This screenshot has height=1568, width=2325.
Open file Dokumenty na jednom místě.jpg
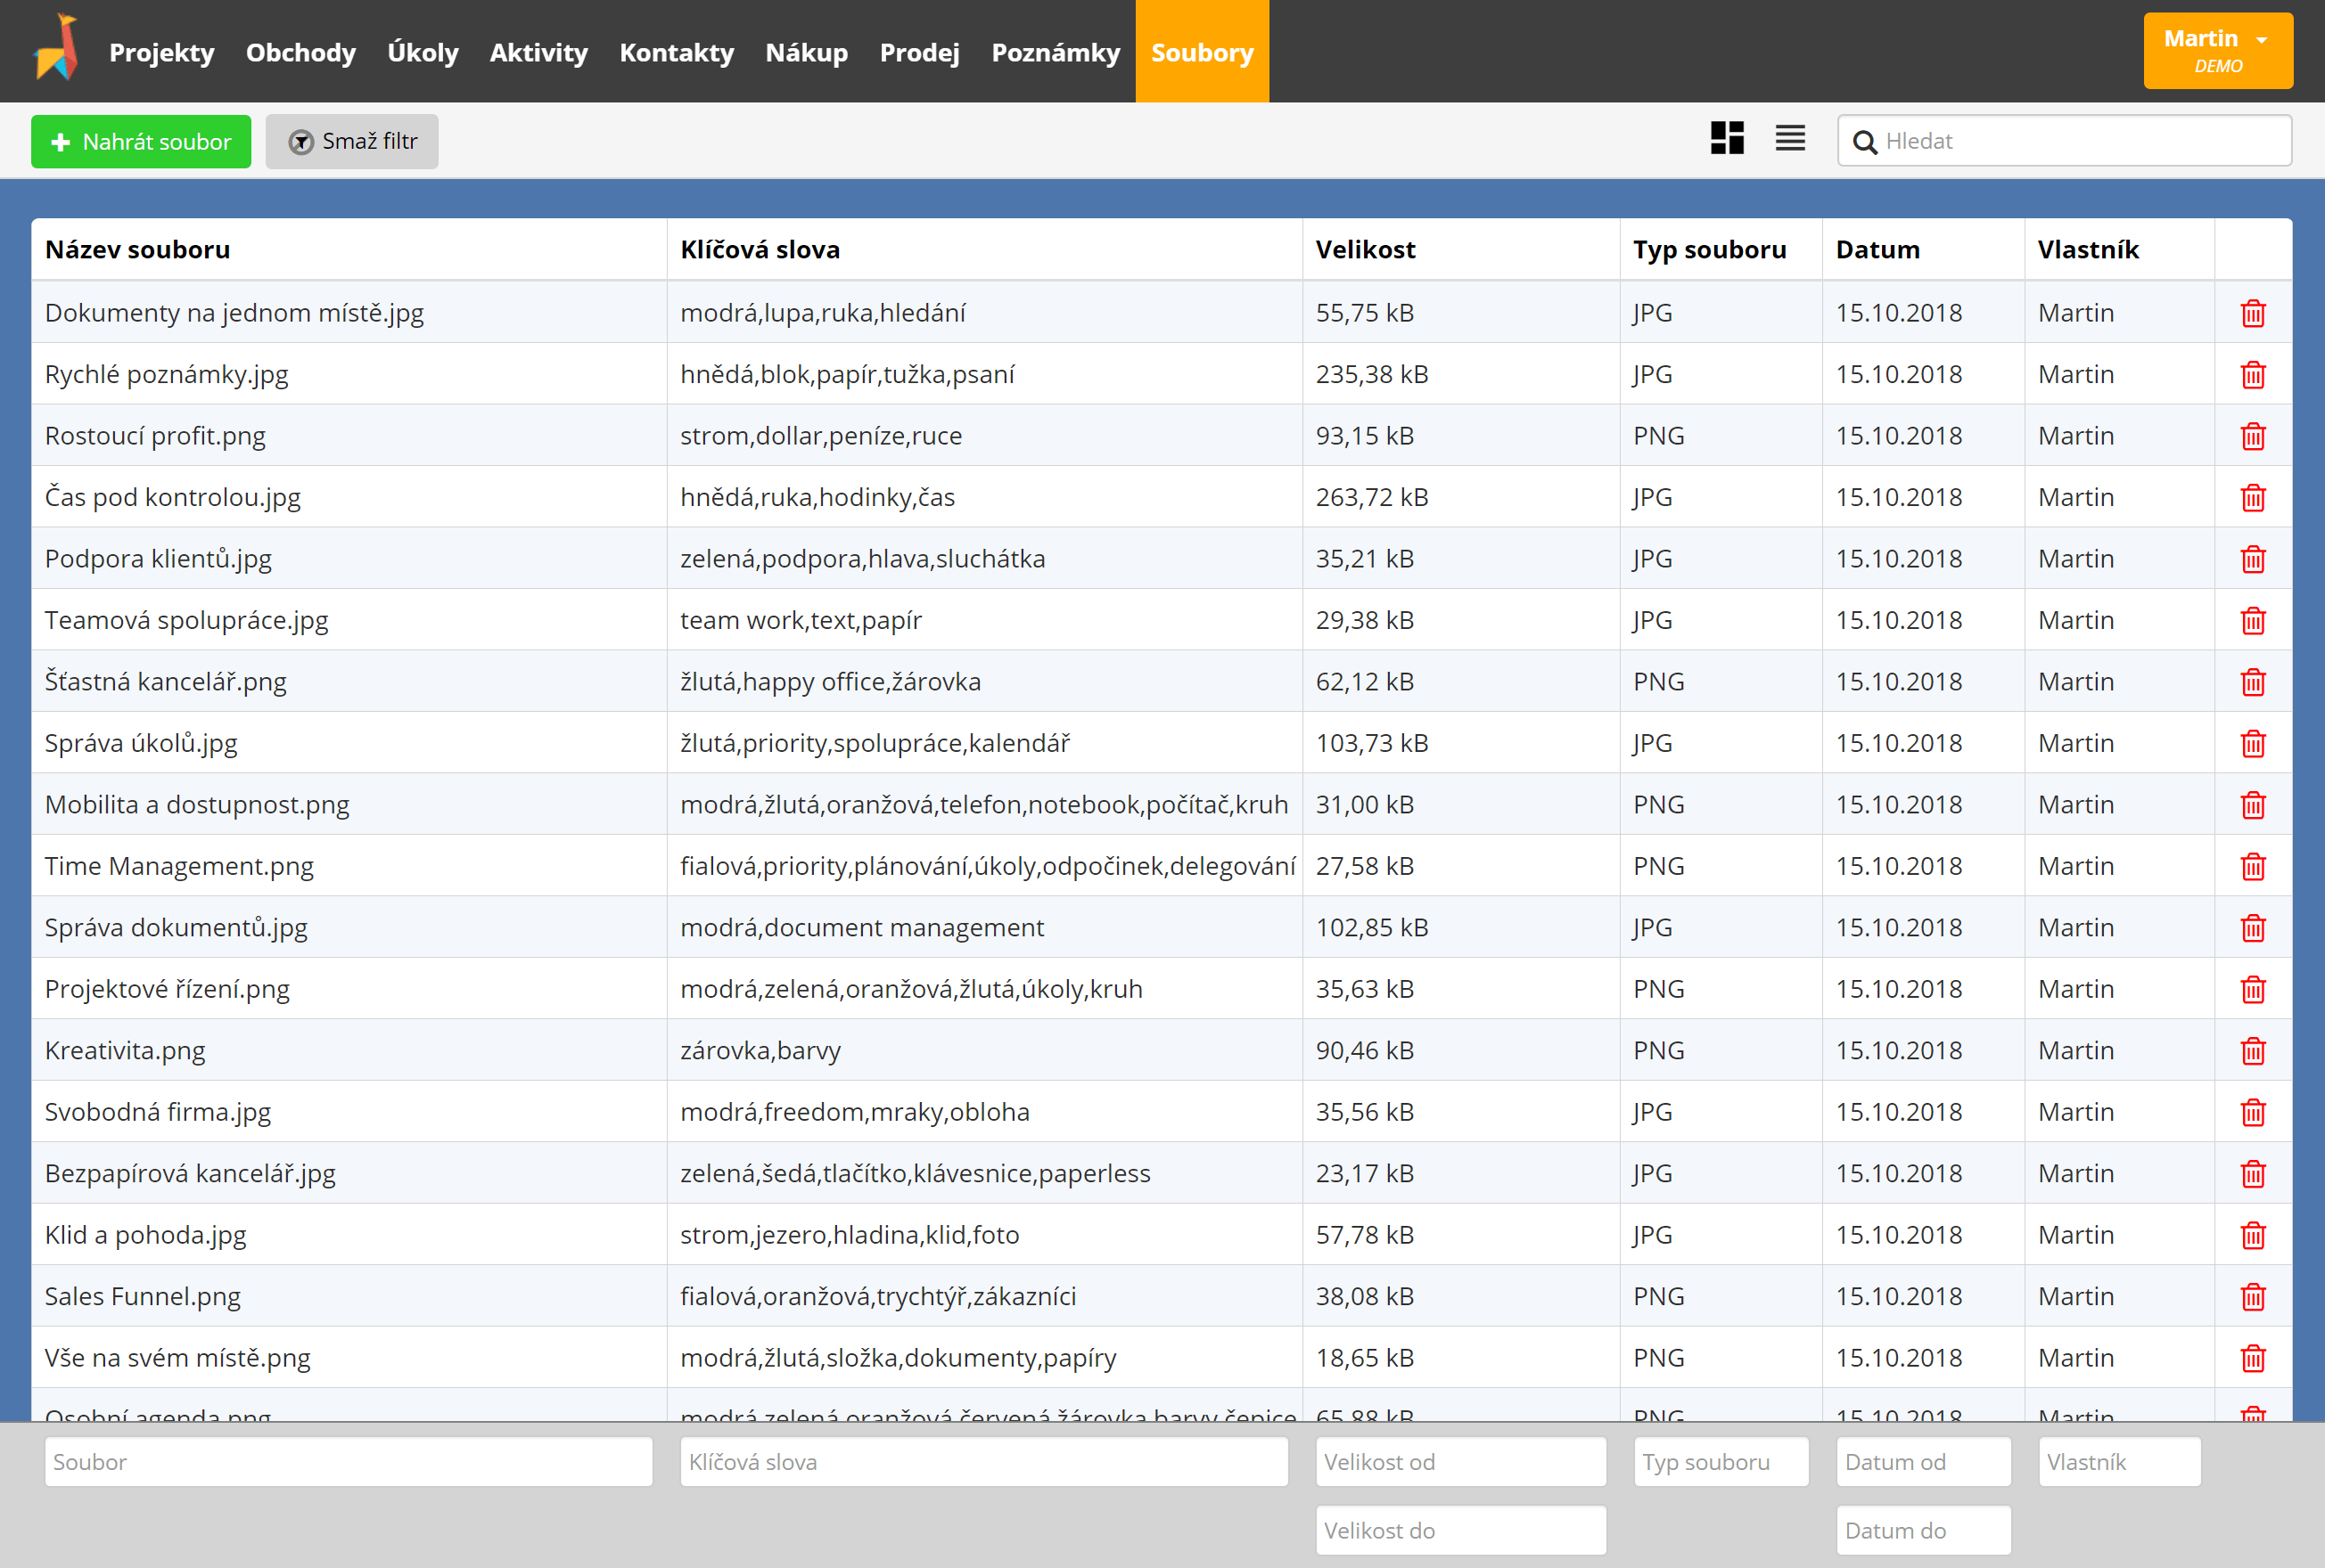[x=234, y=313]
